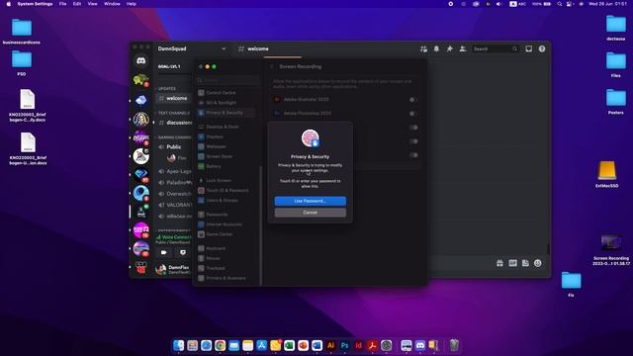Select Privacy & Security in Settings sidebar
This screenshot has height=356, width=633.
tap(226, 113)
